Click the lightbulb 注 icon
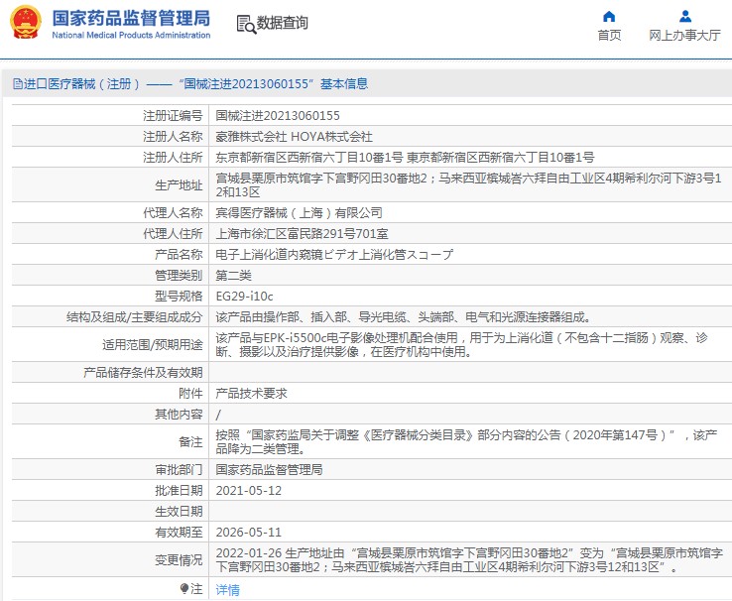 [x=183, y=588]
